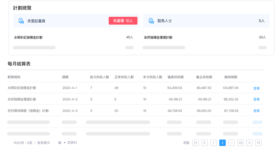
Task: Go to the first page
Action: point(196,143)
